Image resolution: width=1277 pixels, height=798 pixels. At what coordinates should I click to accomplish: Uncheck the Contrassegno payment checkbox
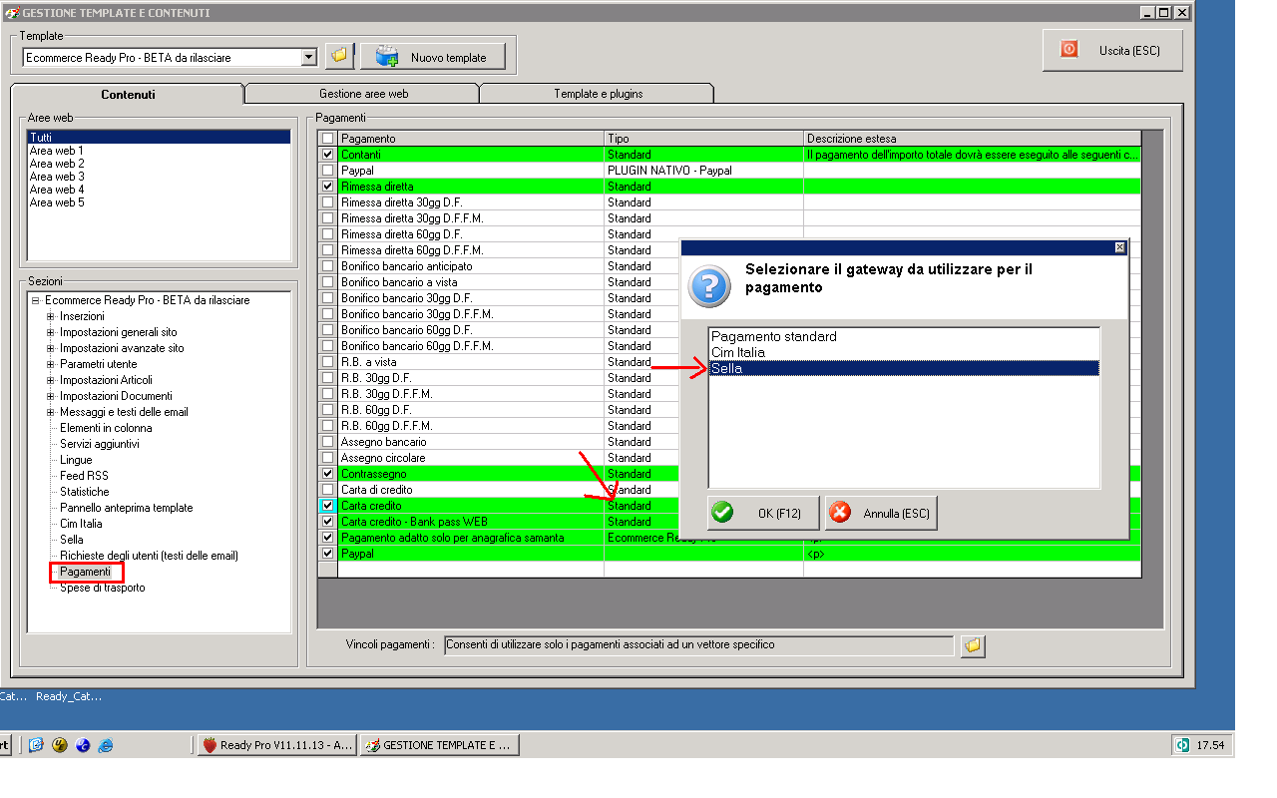327,474
